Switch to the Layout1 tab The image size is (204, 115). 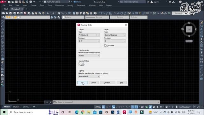click(16, 107)
